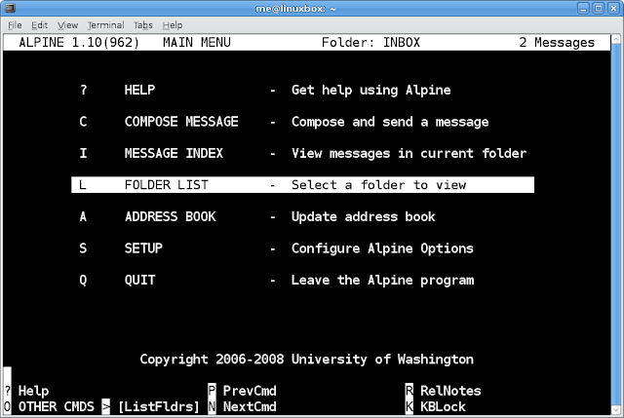Open the File menu
Screen dimensions: 624x418
15,25
